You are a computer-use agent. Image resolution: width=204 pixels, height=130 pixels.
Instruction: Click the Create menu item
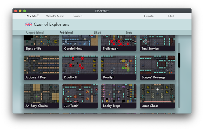(x=149, y=16)
